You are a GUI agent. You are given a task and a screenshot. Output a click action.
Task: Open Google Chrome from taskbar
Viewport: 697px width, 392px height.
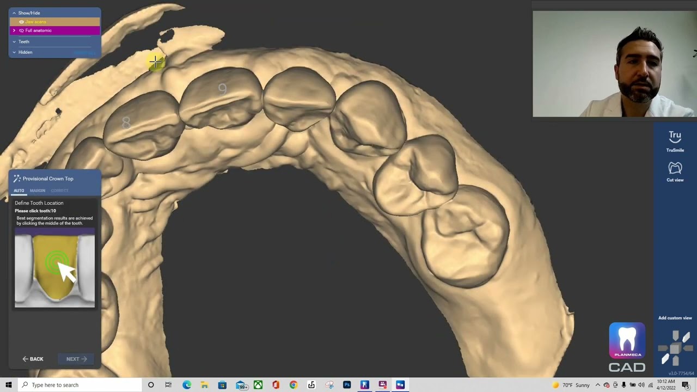pyautogui.click(x=294, y=385)
